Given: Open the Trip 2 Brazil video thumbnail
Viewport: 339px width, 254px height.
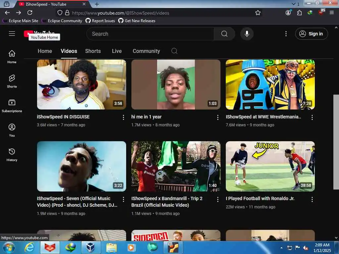Looking at the screenshot, I should pos(176,166).
